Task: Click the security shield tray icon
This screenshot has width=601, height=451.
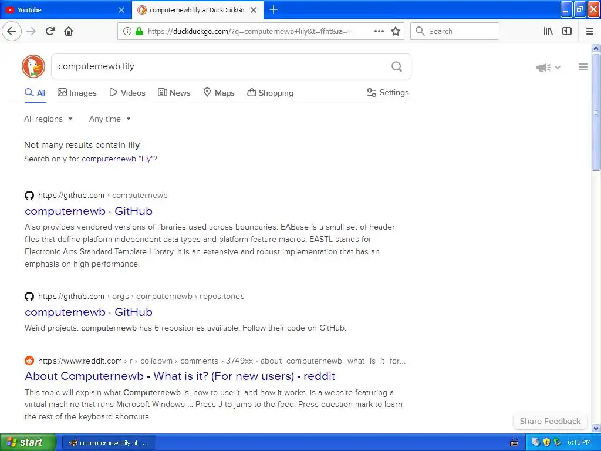Action: point(546,442)
